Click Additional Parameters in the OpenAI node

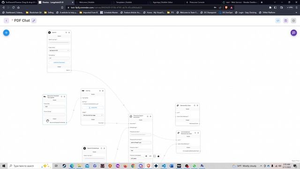click(x=59, y=62)
